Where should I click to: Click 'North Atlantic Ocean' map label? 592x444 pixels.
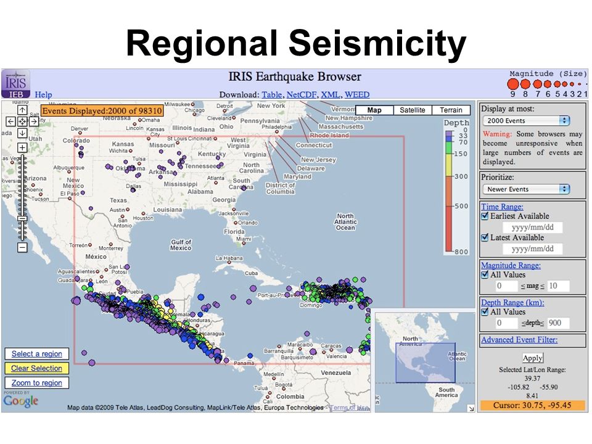click(x=345, y=221)
